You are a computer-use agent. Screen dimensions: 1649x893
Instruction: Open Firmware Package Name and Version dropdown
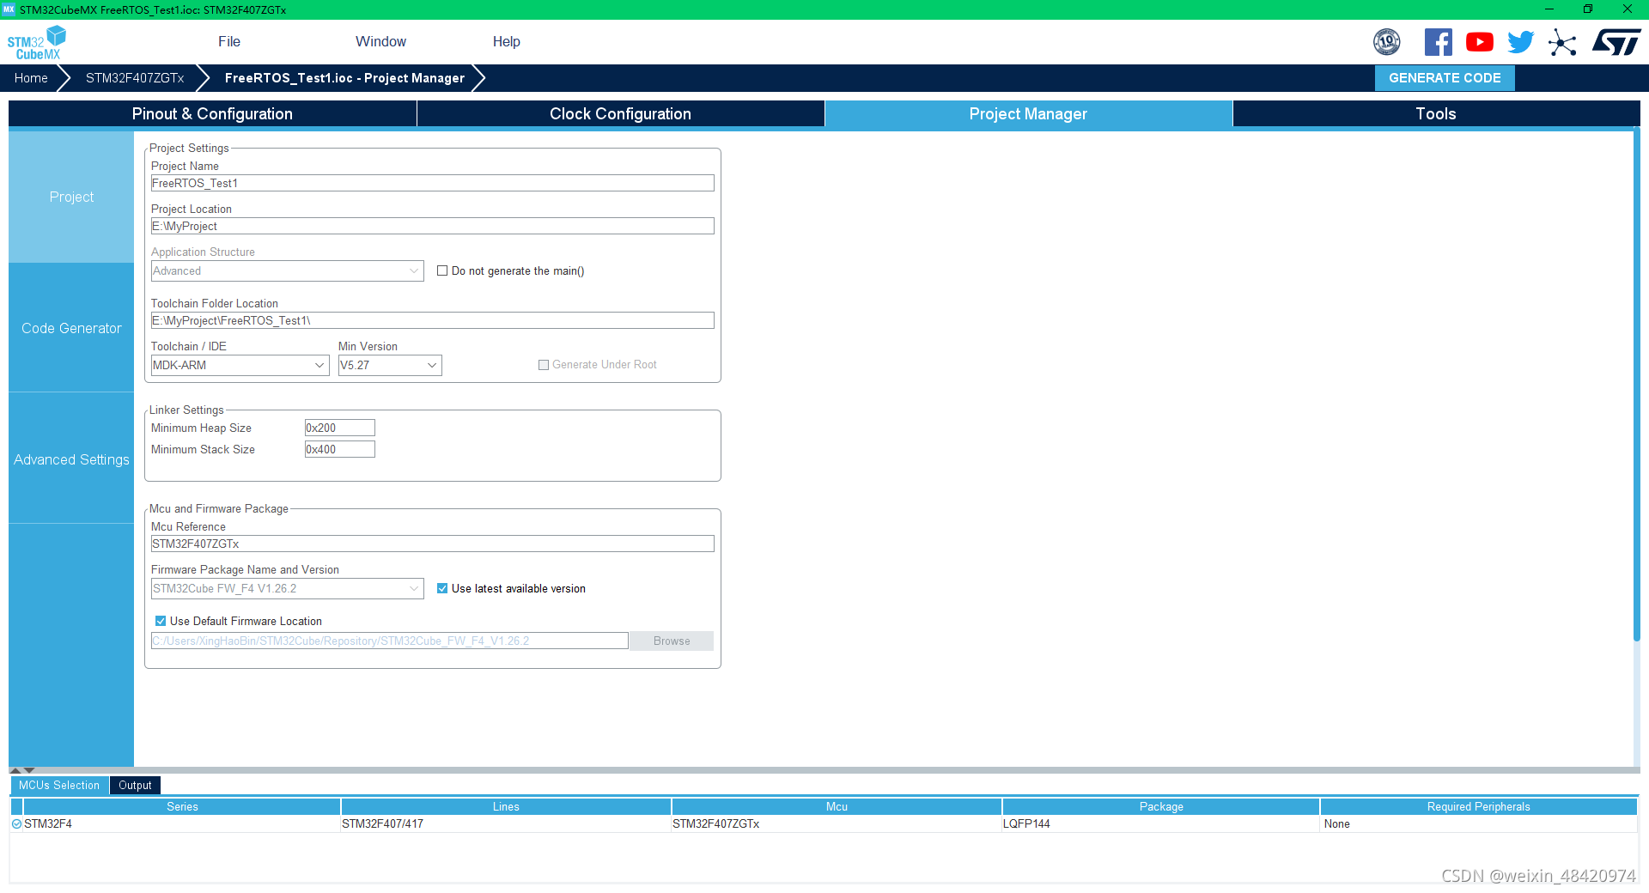287,588
